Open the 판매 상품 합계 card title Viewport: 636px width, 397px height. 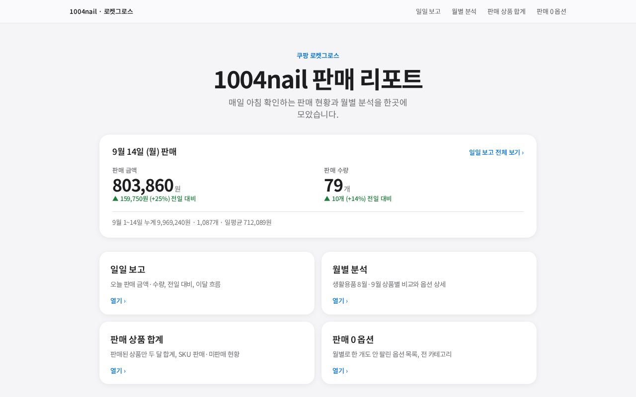pos(137,339)
